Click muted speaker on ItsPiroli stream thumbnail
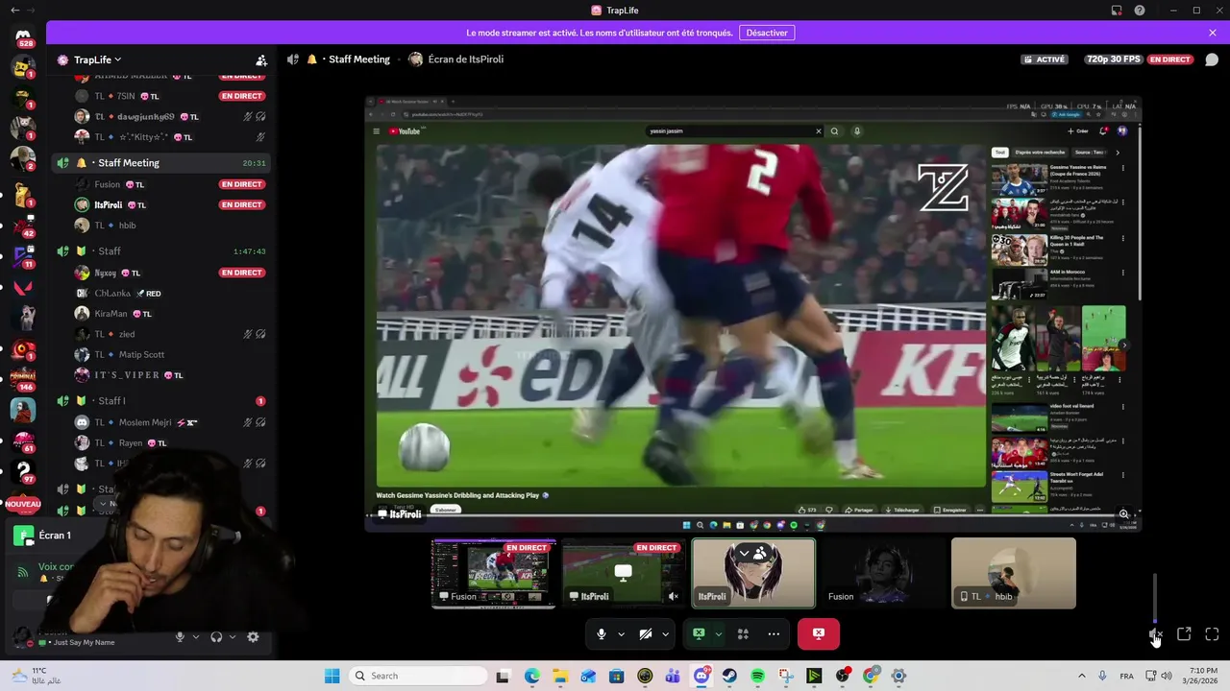This screenshot has width=1230, height=691. tap(673, 596)
